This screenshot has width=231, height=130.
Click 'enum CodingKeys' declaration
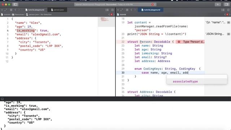point(167,69)
